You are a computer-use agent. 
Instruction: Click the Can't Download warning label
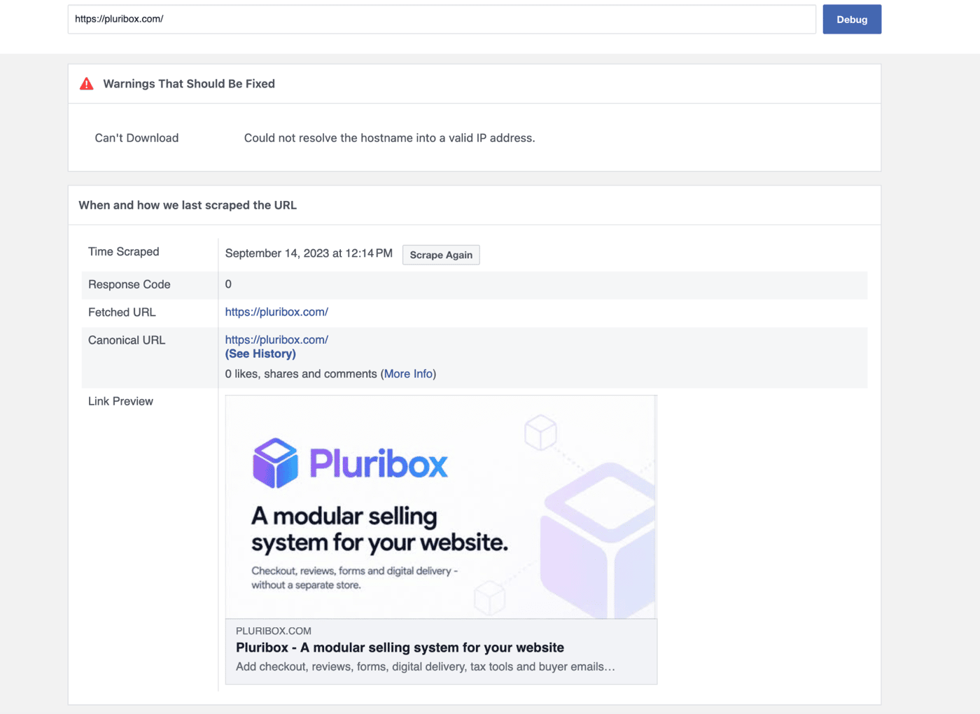pyautogui.click(x=136, y=138)
